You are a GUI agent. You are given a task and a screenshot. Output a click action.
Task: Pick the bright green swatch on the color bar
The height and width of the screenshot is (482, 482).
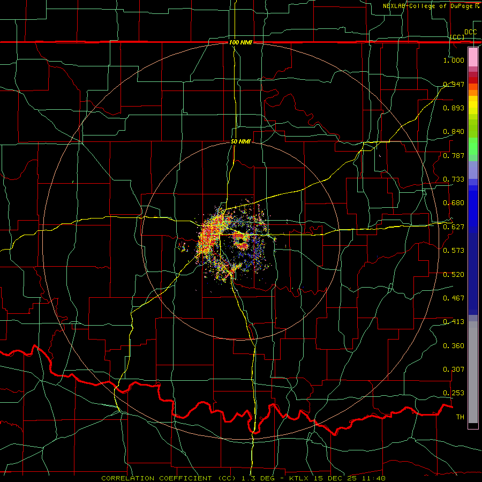pyautogui.click(x=473, y=146)
